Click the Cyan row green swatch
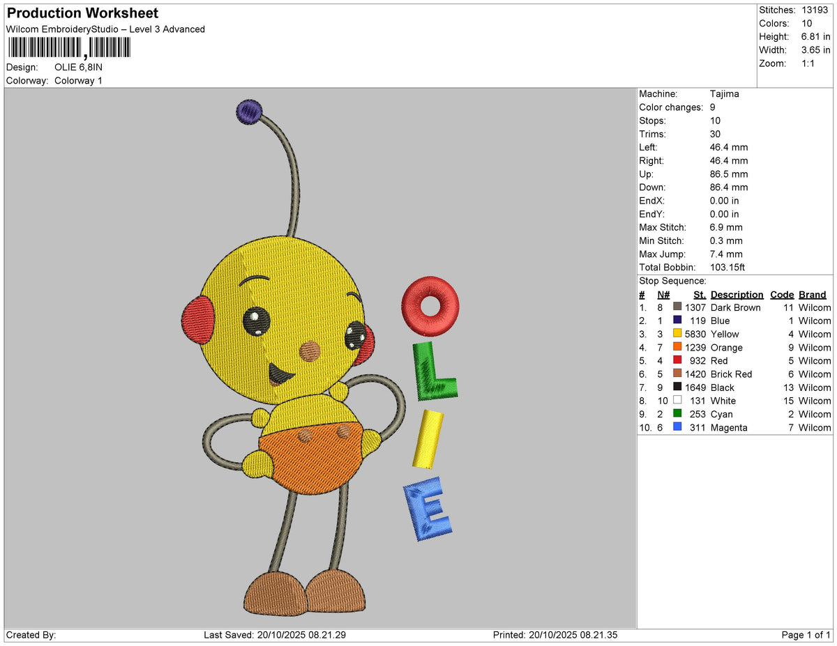Screen dimensions: 837x646 pos(677,413)
